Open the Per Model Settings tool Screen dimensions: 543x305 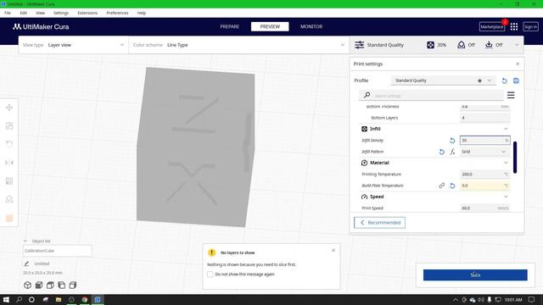(9, 180)
